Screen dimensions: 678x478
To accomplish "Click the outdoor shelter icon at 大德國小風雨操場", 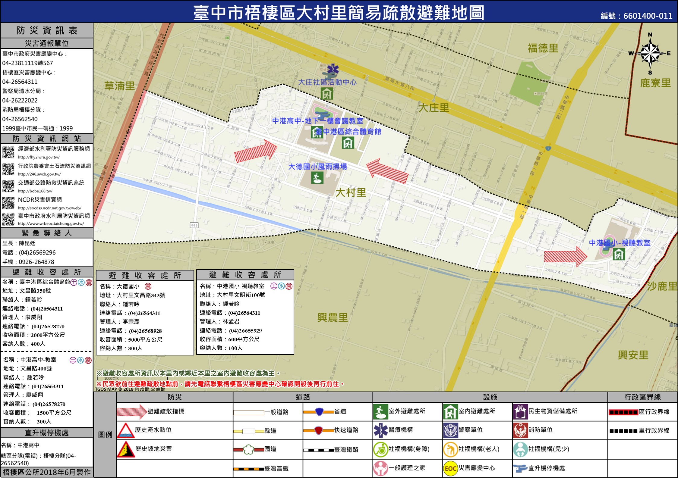I will click(x=317, y=178).
